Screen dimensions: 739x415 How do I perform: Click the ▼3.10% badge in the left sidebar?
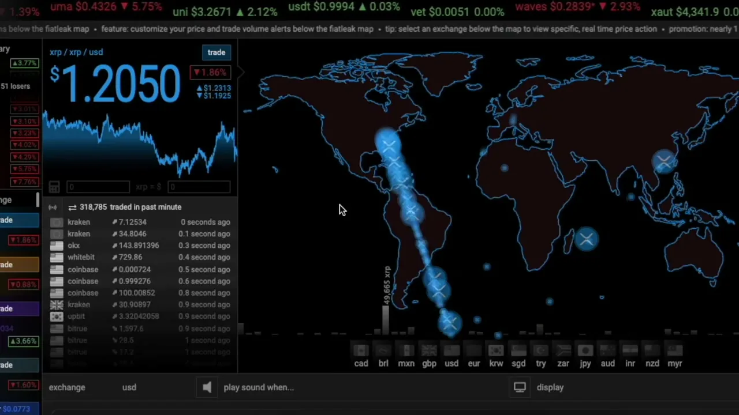24,122
